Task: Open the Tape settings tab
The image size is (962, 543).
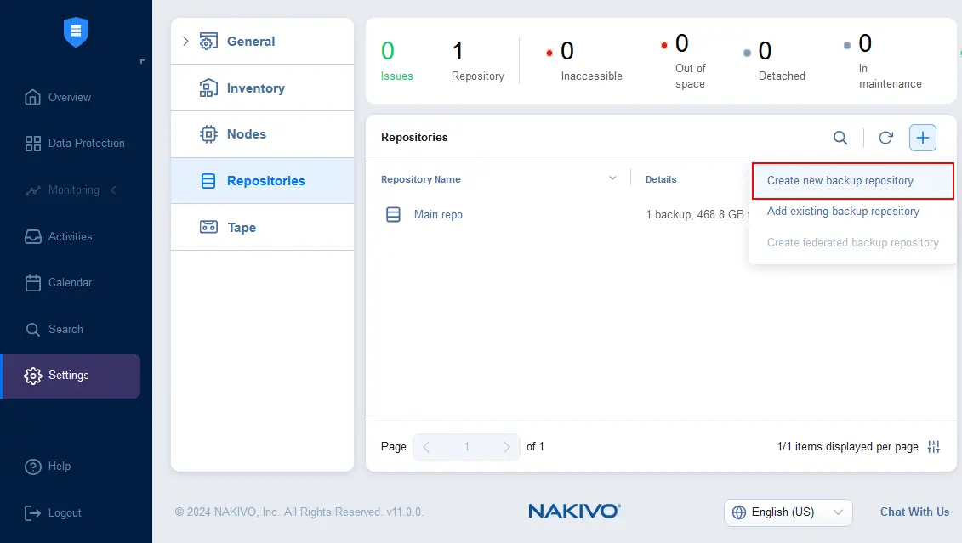Action: [263, 228]
